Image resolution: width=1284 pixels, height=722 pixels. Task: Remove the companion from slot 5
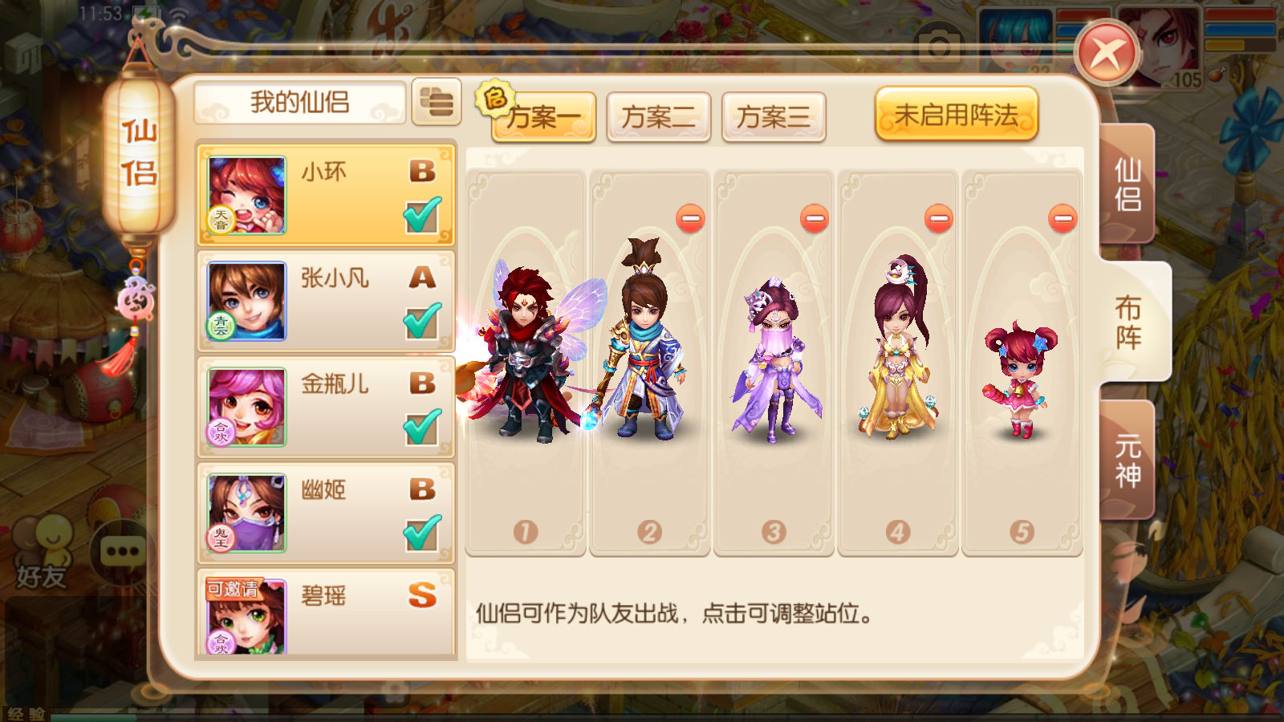[1063, 218]
